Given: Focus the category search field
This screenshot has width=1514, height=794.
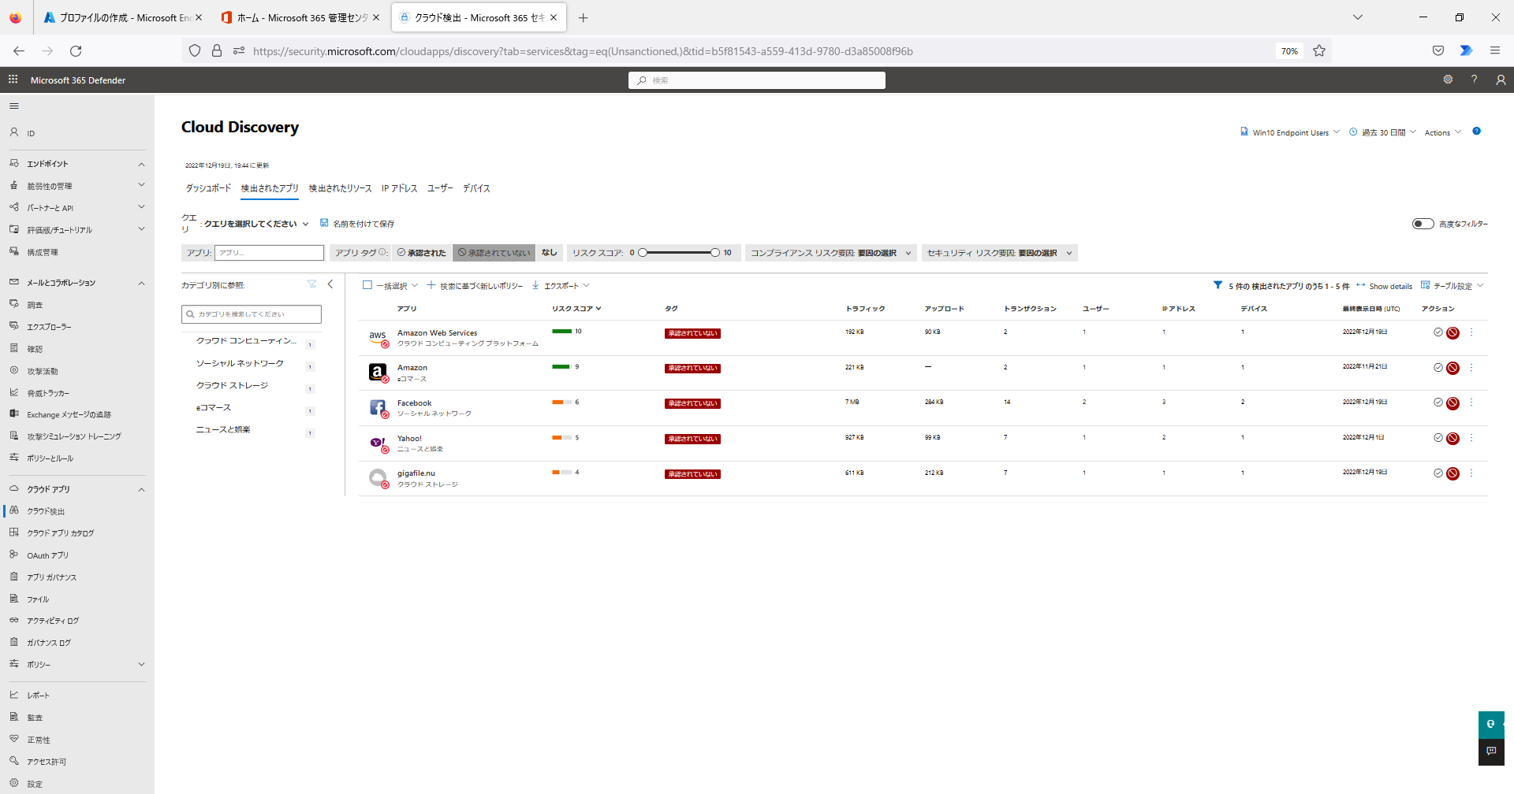Looking at the screenshot, I should [x=252, y=314].
